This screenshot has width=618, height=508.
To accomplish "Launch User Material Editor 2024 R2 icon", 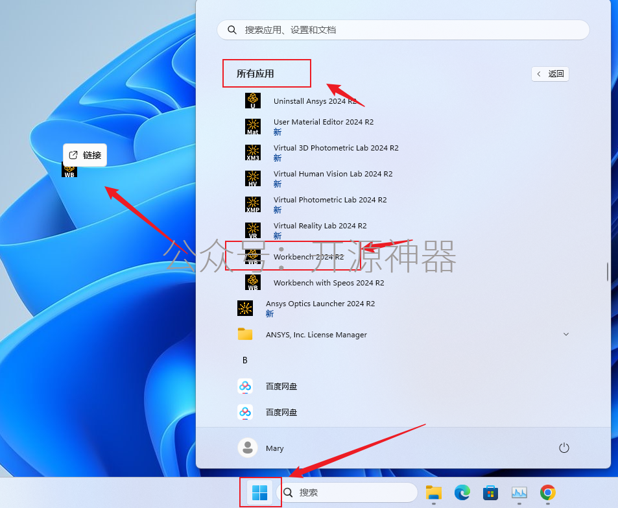I will coord(253,127).
